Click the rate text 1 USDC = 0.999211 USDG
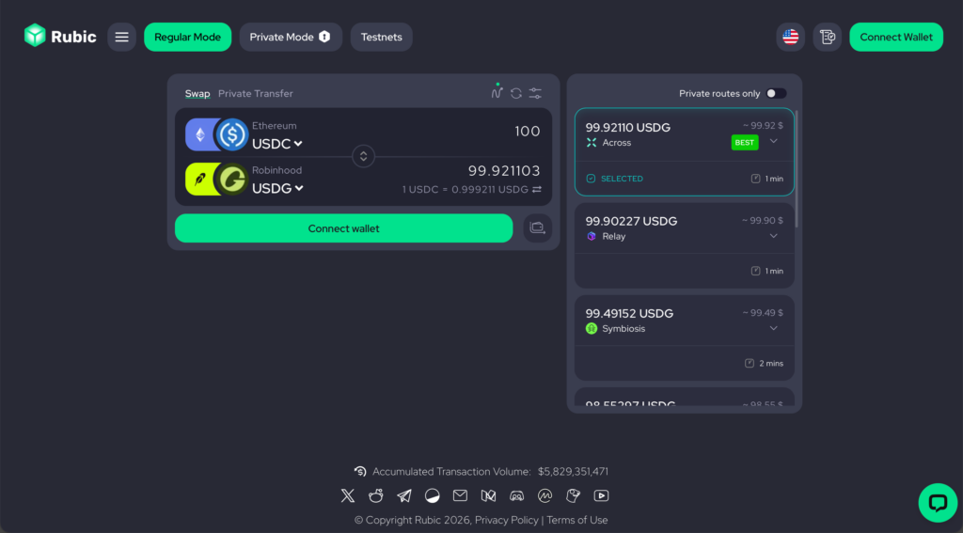This screenshot has height=533, width=963. [x=465, y=190]
